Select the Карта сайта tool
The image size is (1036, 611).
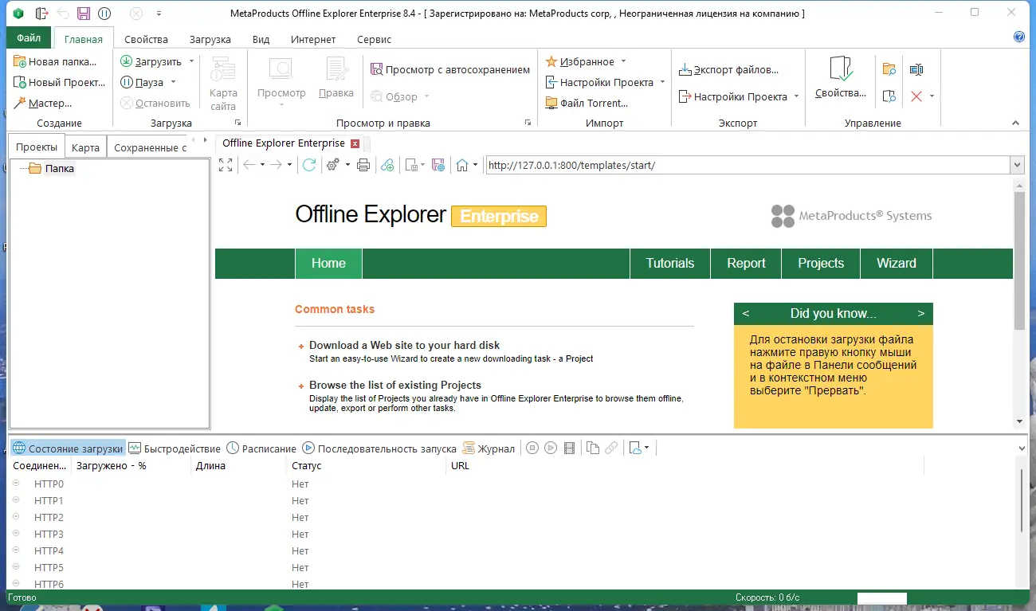point(223,81)
